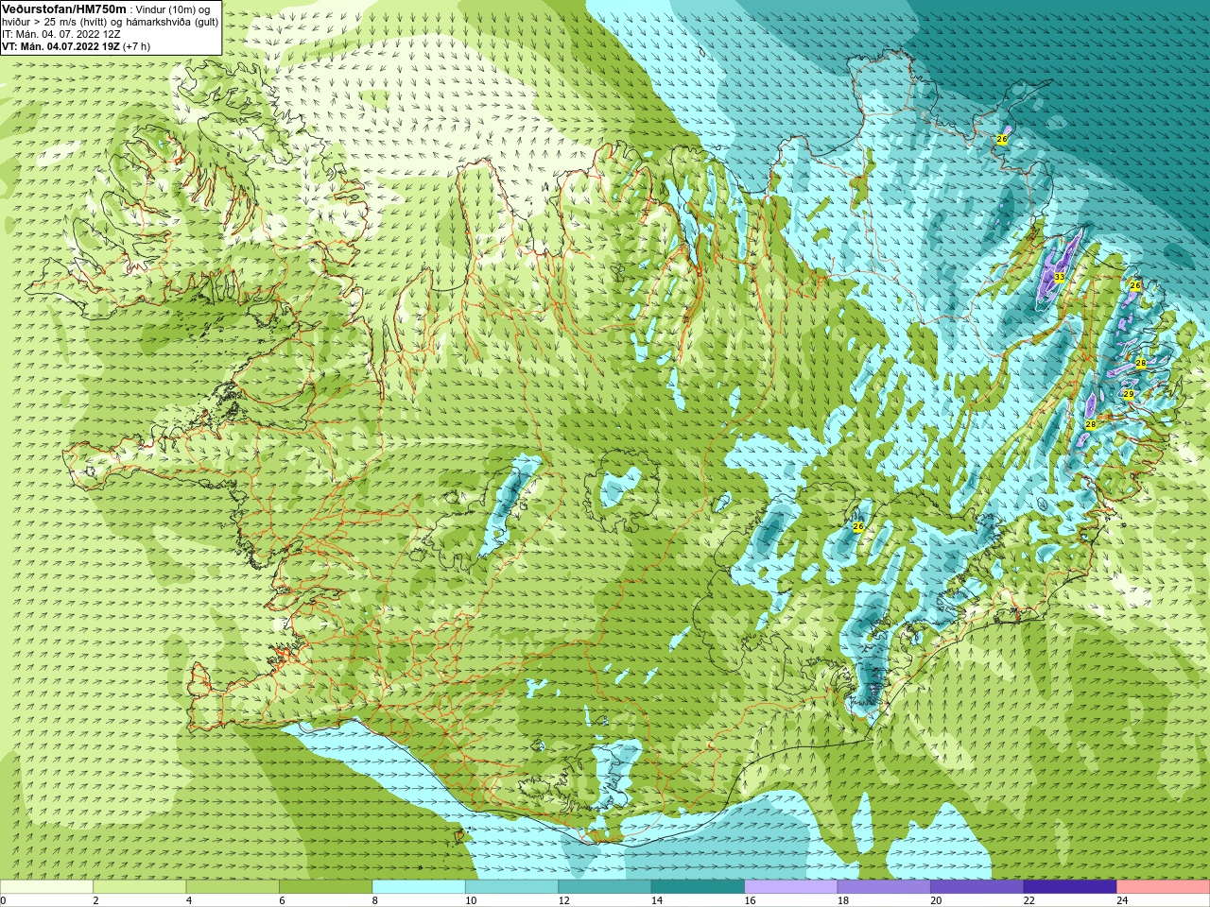
Task: Select the 20–22 m/s violet legend swatch
Action: tap(977, 887)
